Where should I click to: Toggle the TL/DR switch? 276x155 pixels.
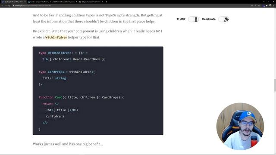194,19
